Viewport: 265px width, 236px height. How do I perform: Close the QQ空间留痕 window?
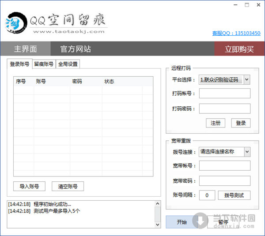tap(258, 5)
